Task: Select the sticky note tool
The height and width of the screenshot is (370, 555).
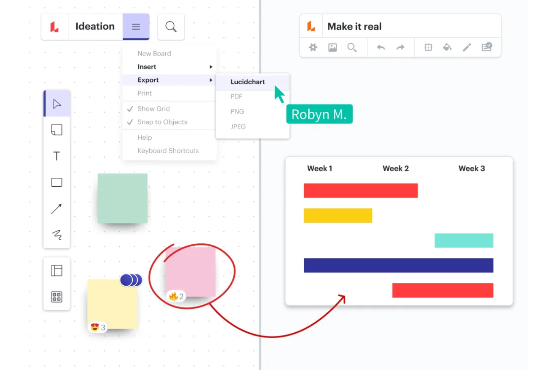Action: (x=57, y=130)
